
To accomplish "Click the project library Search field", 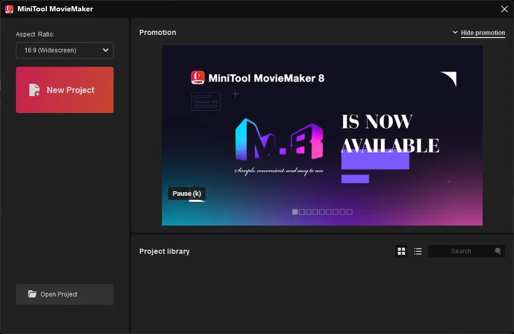I will point(467,251).
